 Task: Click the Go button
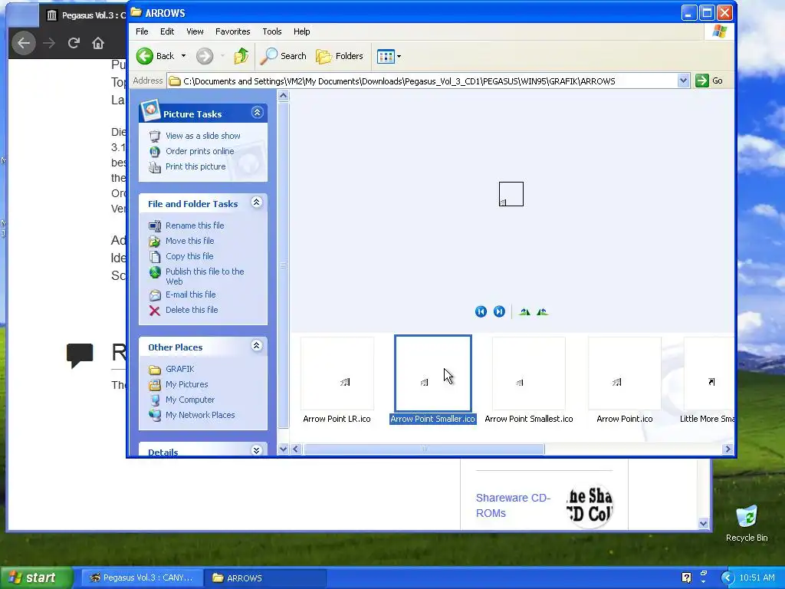point(709,81)
